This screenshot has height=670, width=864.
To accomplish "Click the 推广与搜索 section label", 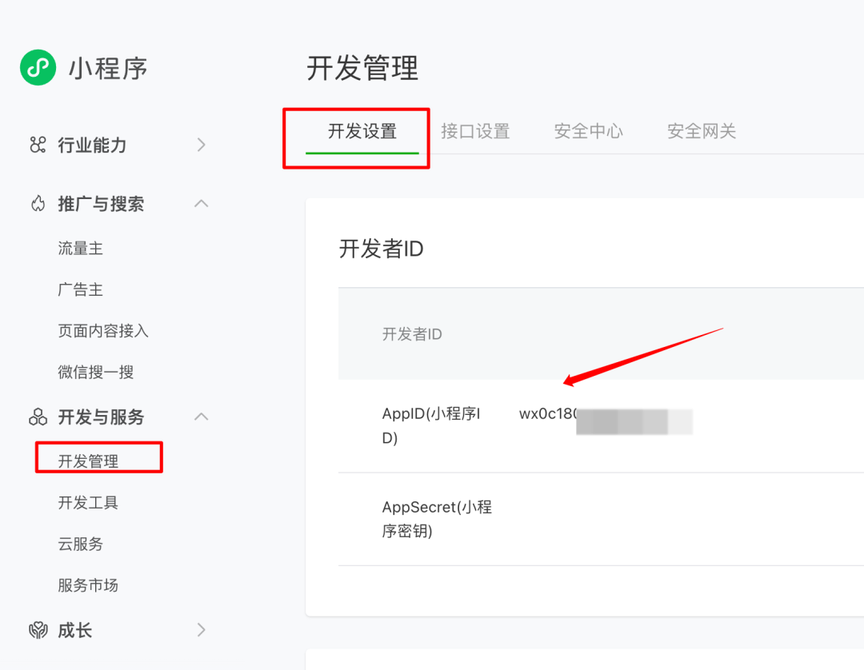I will point(101,204).
